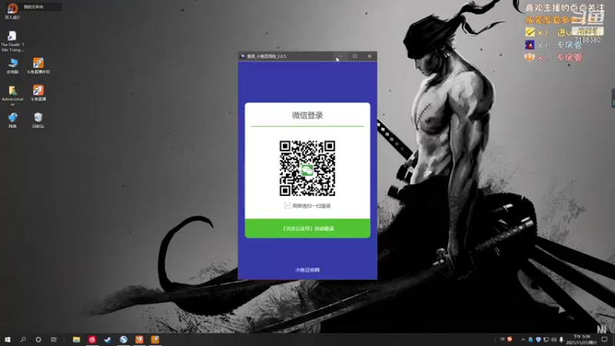Viewport: 615px width, 346px height.
Task: Click the login window title bar app icon
Action: click(x=243, y=56)
